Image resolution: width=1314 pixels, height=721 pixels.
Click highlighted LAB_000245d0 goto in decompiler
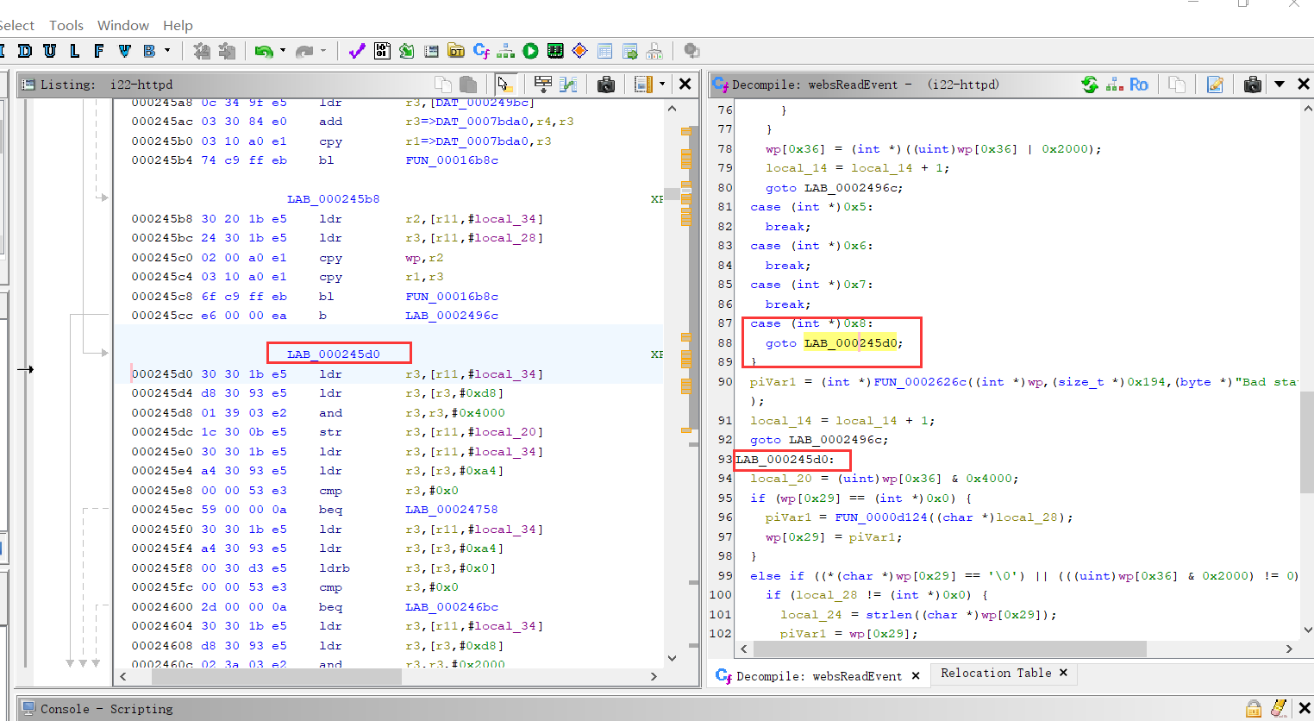850,343
